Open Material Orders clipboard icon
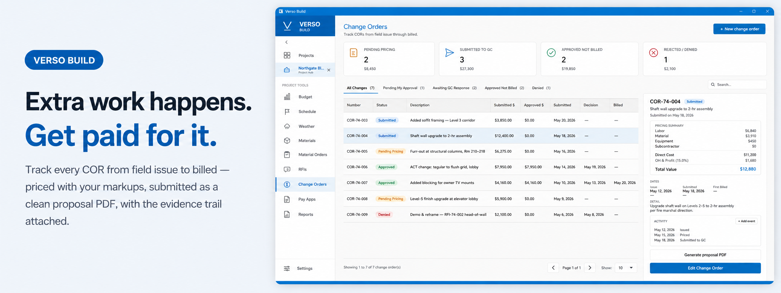 pos(287,155)
